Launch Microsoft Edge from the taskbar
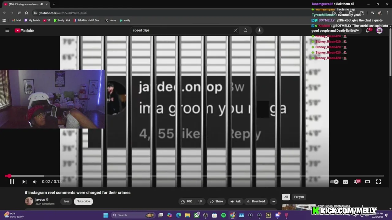The height and width of the screenshot is (220, 392). (179, 215)
